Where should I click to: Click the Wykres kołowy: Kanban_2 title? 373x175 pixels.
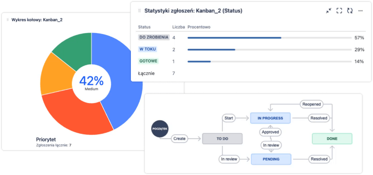coord(37,20)
